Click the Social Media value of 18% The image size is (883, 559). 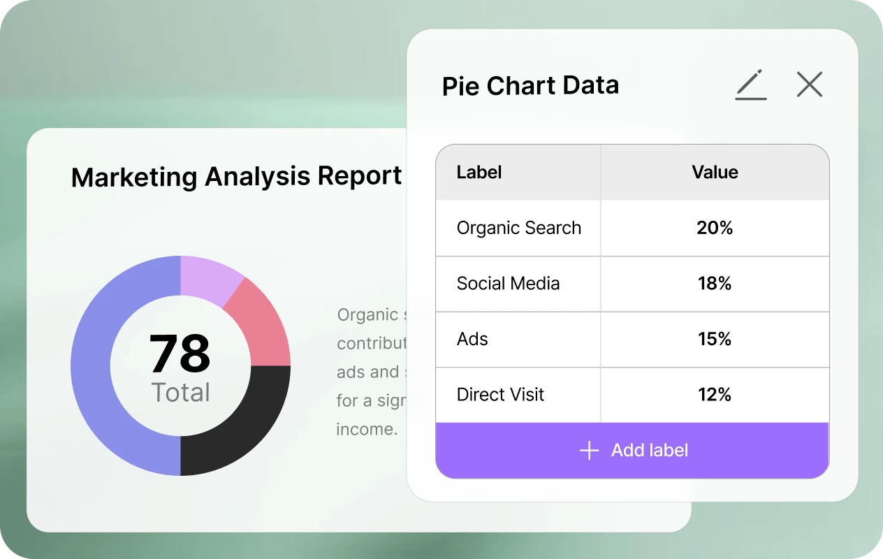pyautogui.click(x=715, y=284)
